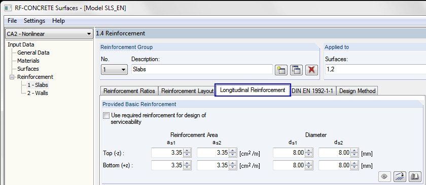
Task: Switch to Design Method tab
Action: pos(357,91)
